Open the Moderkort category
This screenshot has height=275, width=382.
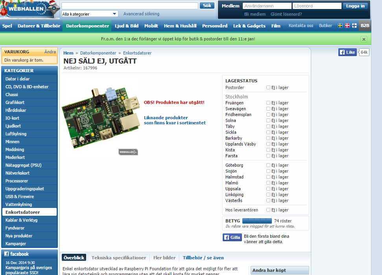pyautogui.click(x=30, y=157)
